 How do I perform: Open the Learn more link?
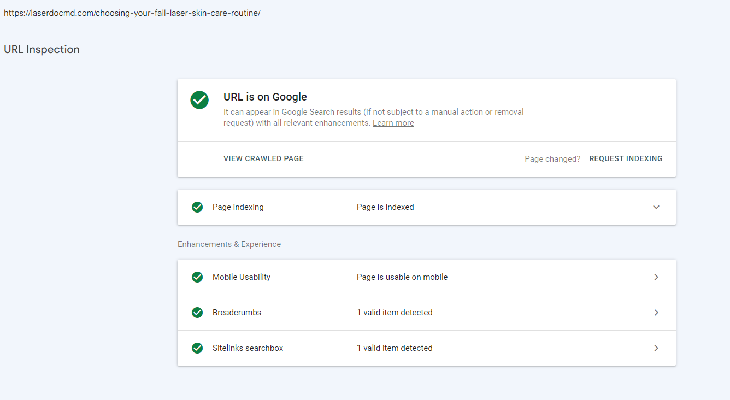[393, 123]
